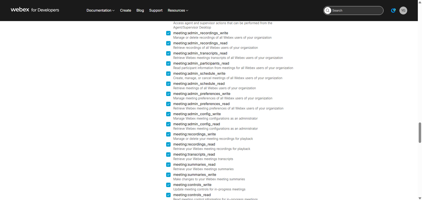Click the Webex for Developers logo
Image resolution: width=422 pixels, height=200 pixels.
pyautogui.click(x=35, y=10)
